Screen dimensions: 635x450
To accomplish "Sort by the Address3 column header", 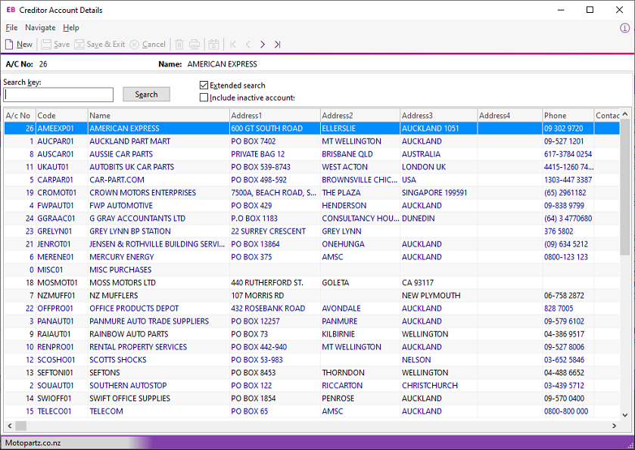I will pos(438,115).
